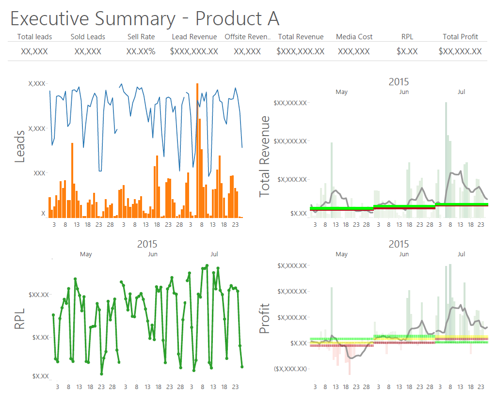Click the 2015 header above RPL chart
The image size is (497, 405).
[x=147, y=244]
